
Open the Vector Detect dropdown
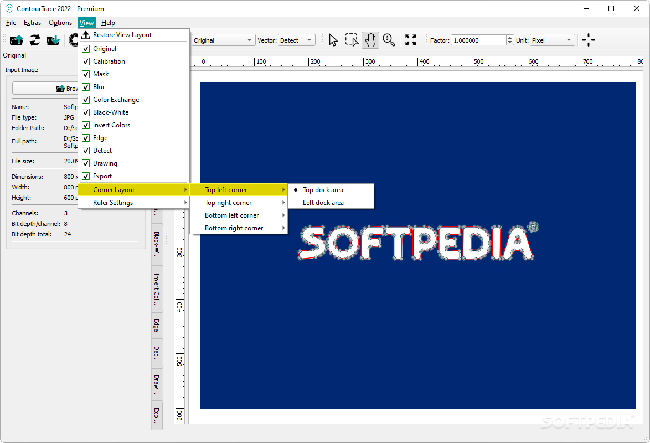pyautogui.click(x=296, y=40)
